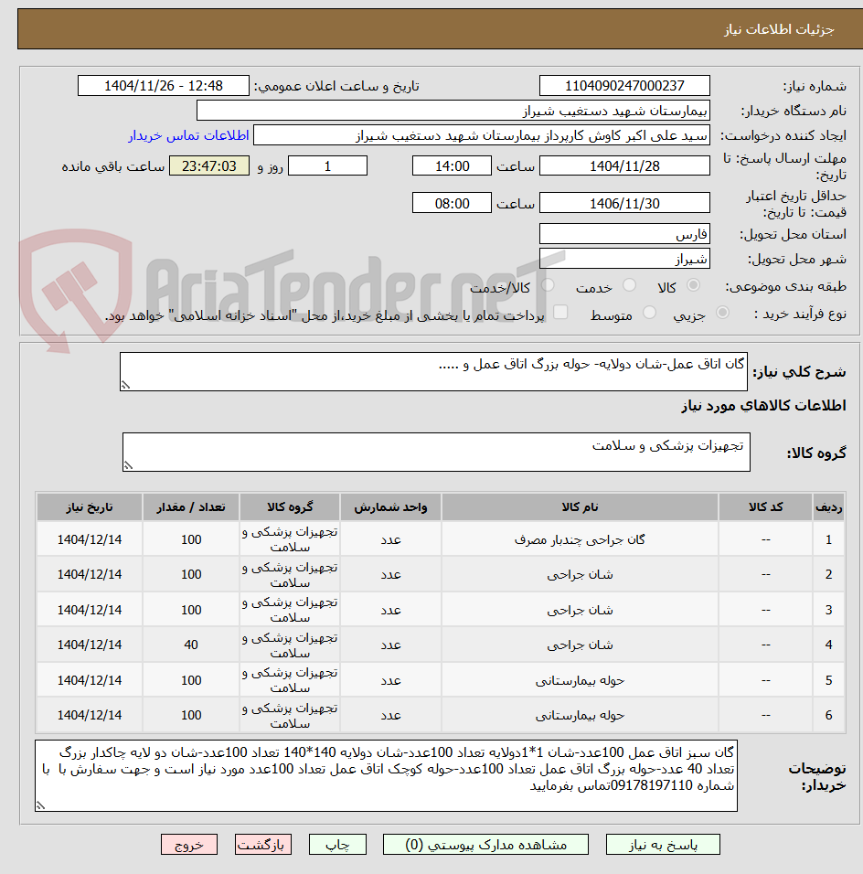
Task: Click the ردیف column header
Action: coord(828,507)
